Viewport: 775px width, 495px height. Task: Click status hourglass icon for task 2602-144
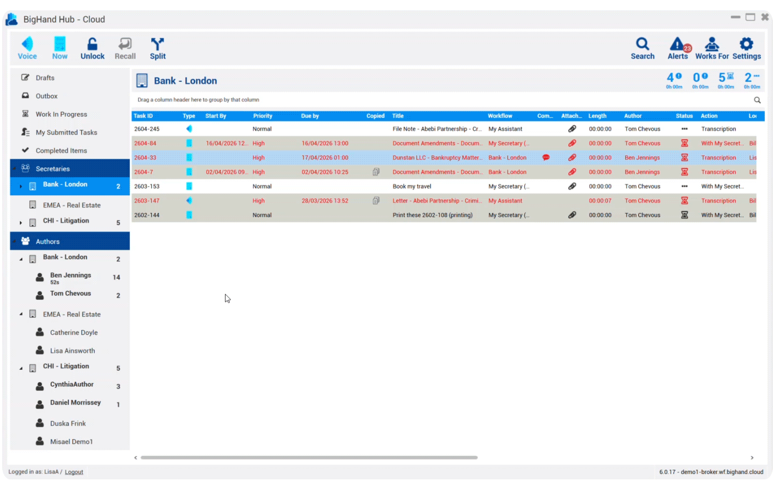click(x=685, y=215)
